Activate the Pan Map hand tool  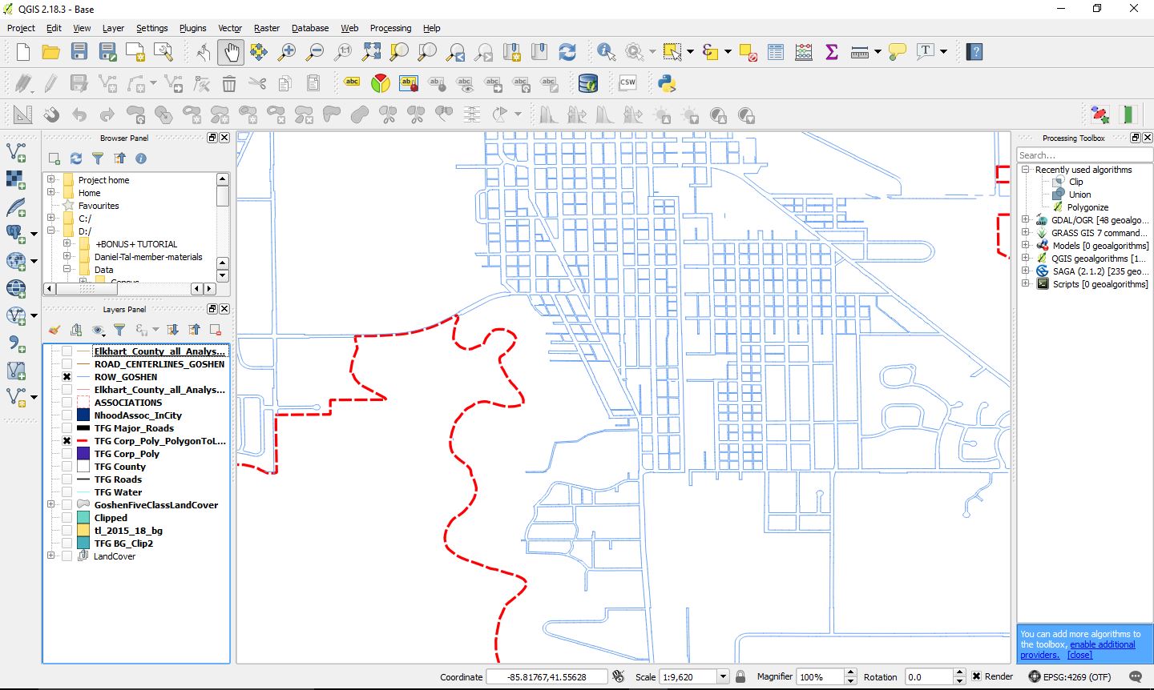[x=231, y=52]
